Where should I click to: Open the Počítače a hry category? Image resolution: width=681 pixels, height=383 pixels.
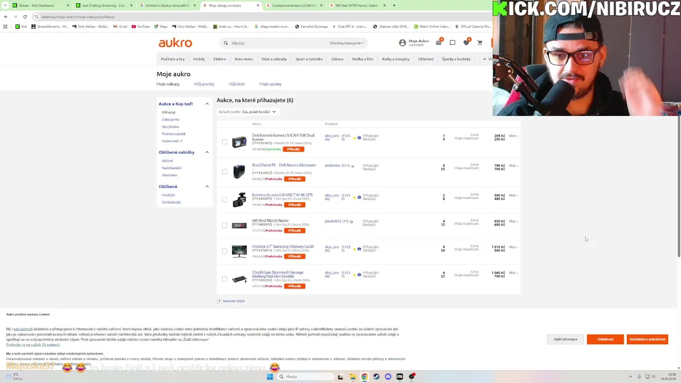173,59
